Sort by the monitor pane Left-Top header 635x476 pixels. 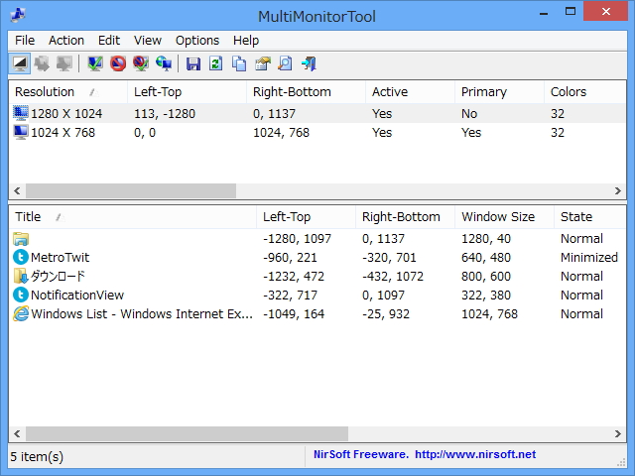coord(187,92)
